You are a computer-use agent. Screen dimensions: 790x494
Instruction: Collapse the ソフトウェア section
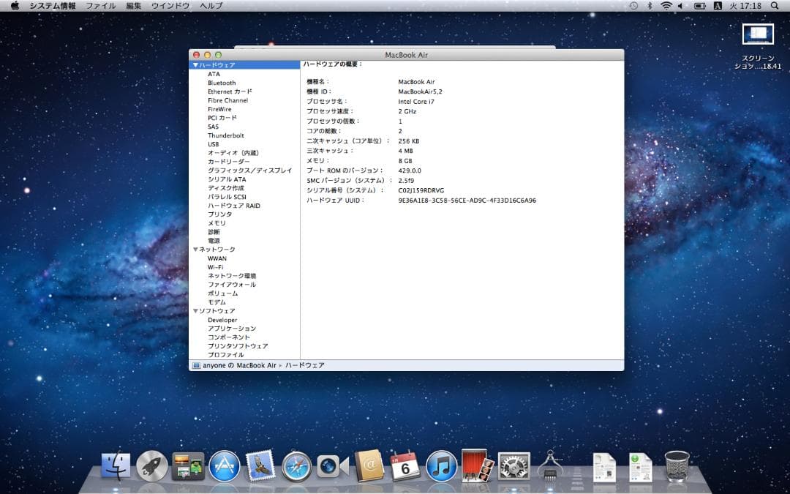[195, 310]
